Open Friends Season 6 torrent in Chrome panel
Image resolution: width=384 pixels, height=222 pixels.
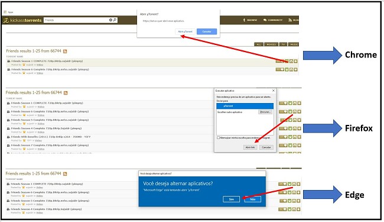50,69
